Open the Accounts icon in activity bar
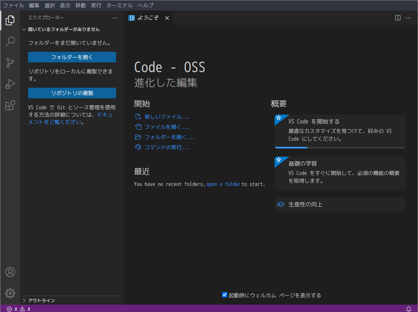Image resolution: width=418 pixels, height=312 pixels. [x=10, y=272]
